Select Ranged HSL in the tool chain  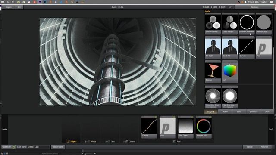204,127
